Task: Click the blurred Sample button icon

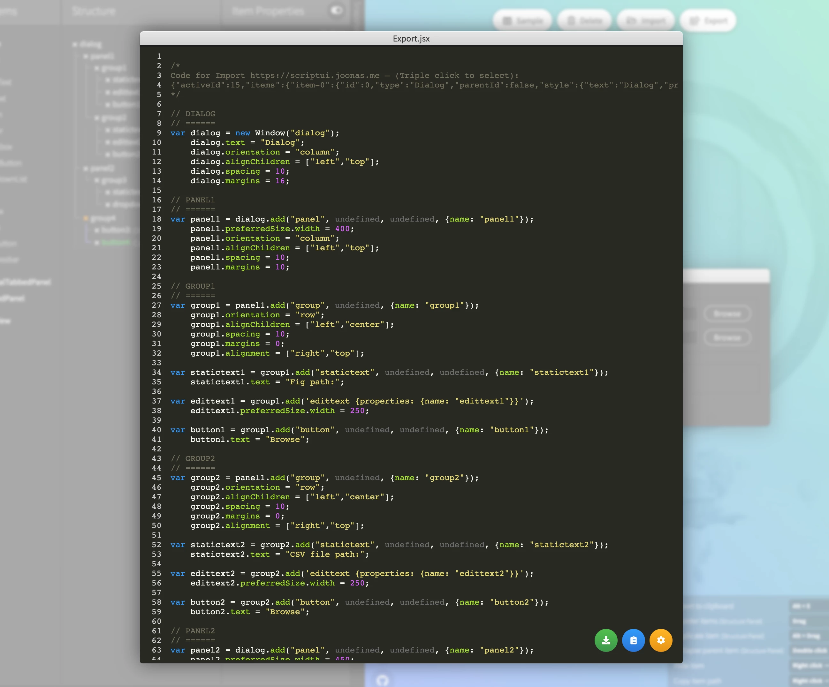Action: click(x=508, y=20)
